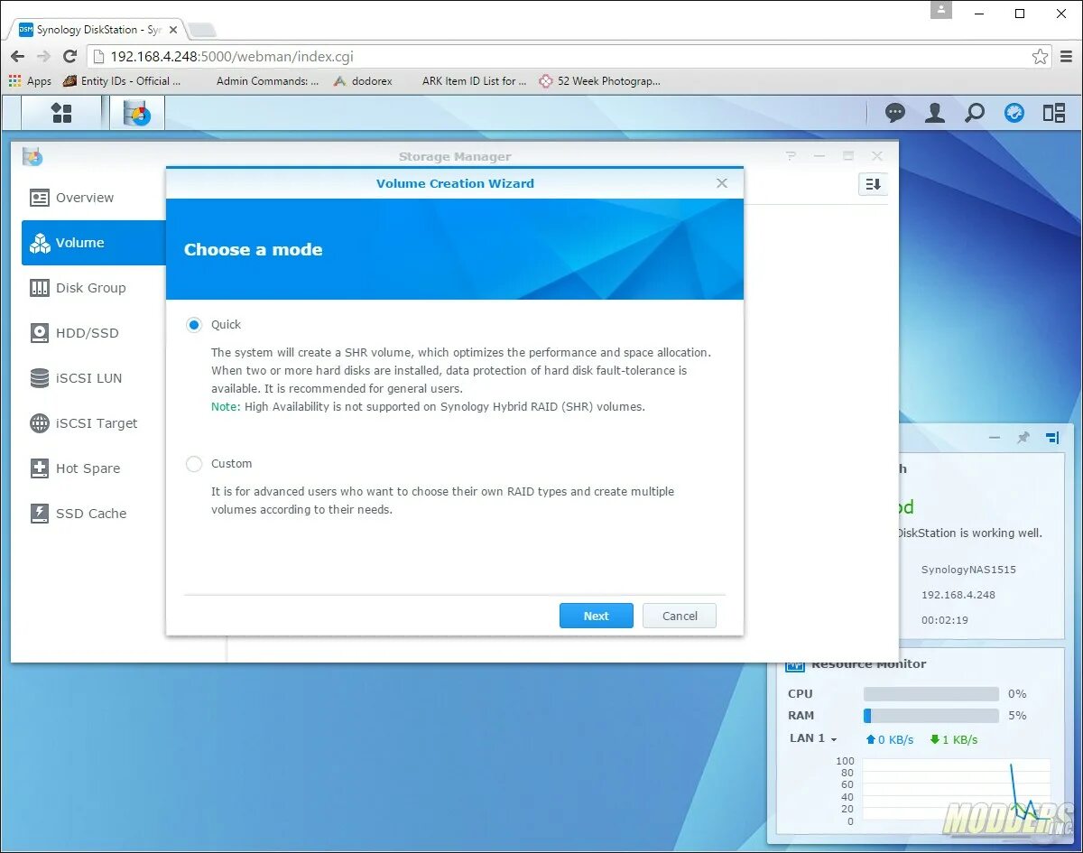The height and width of the screenshot is (853, 1083).
Task: Click the RAM usage bar
Action: coord(931,716)
